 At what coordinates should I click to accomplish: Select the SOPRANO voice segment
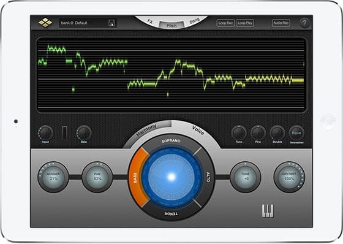point(171,141)
